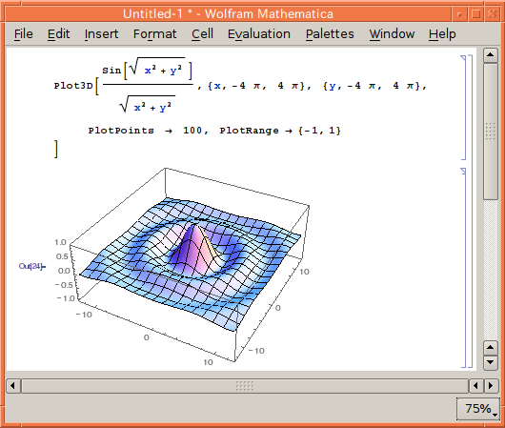Viewport: 505px width, 428px height.
Task: Open the Format menu
Action: point(155,34)
